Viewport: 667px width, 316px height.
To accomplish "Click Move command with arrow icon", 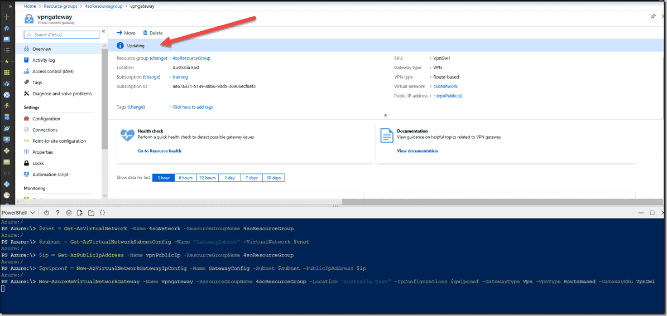I will click(126, 33).
